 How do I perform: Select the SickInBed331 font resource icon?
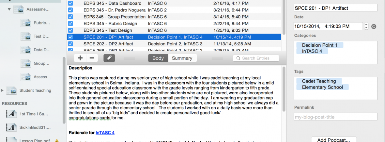pos(12,127)
